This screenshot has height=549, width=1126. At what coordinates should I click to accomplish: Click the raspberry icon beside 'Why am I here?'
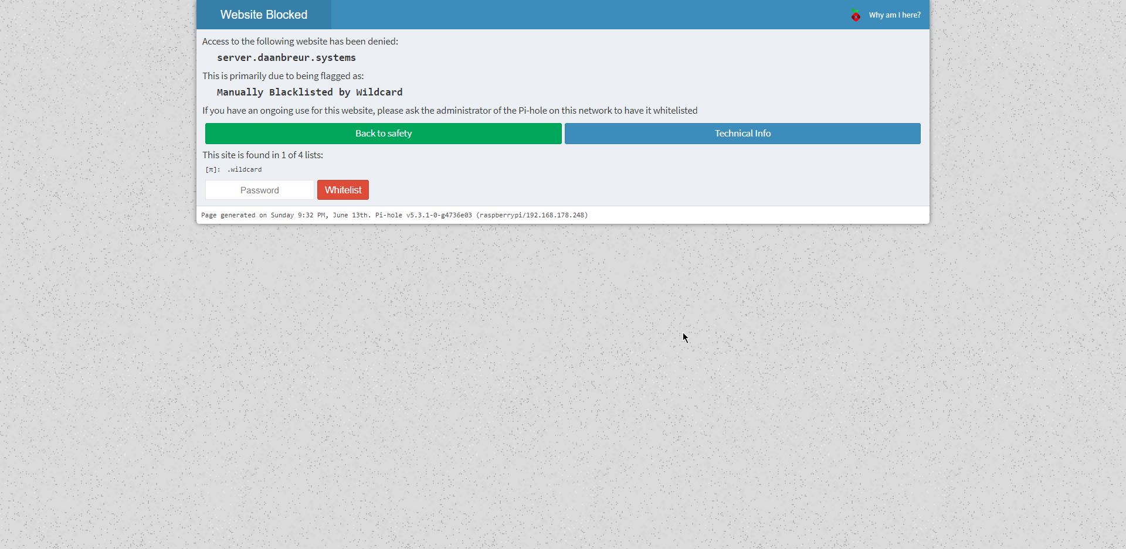(856, 16)
